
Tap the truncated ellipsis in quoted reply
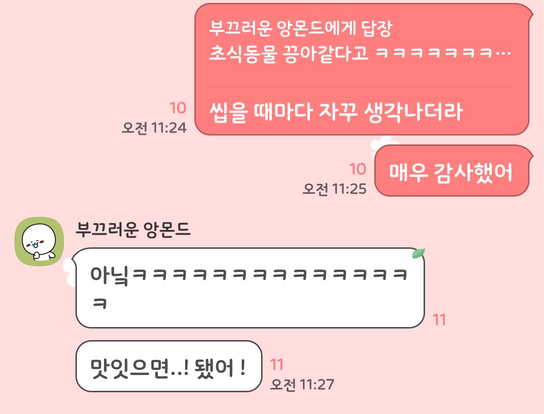pos(503,54)
